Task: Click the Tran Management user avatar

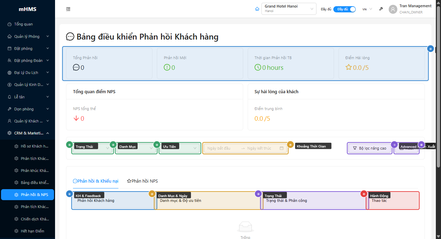Action: click(x=393, y=9)
